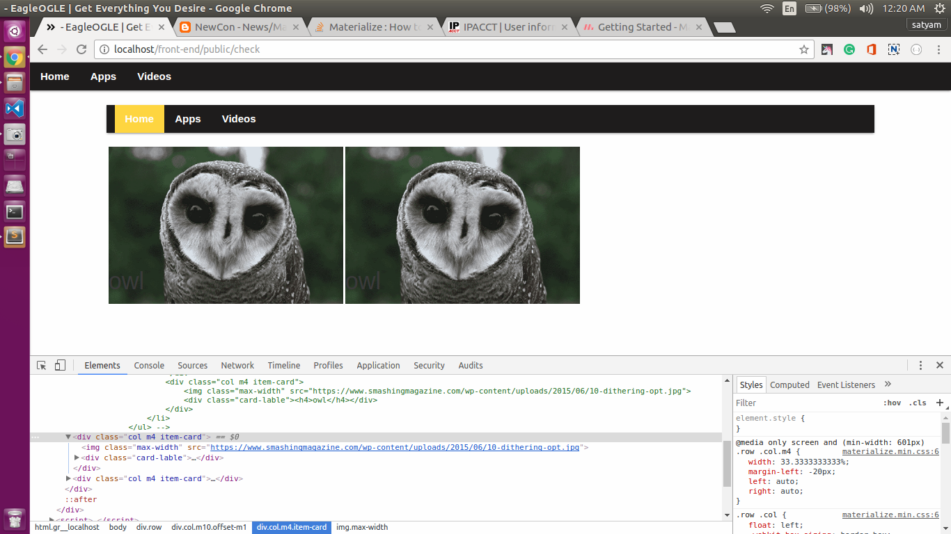Open the Event Listeners tab
This screenshot has width=951, height=534.
pos(846,385)
